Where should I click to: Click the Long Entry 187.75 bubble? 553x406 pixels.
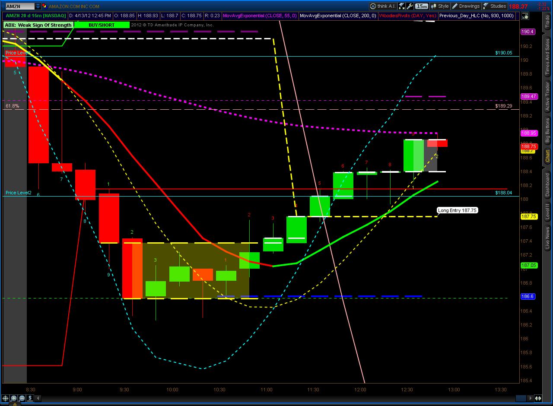point(458,210)
